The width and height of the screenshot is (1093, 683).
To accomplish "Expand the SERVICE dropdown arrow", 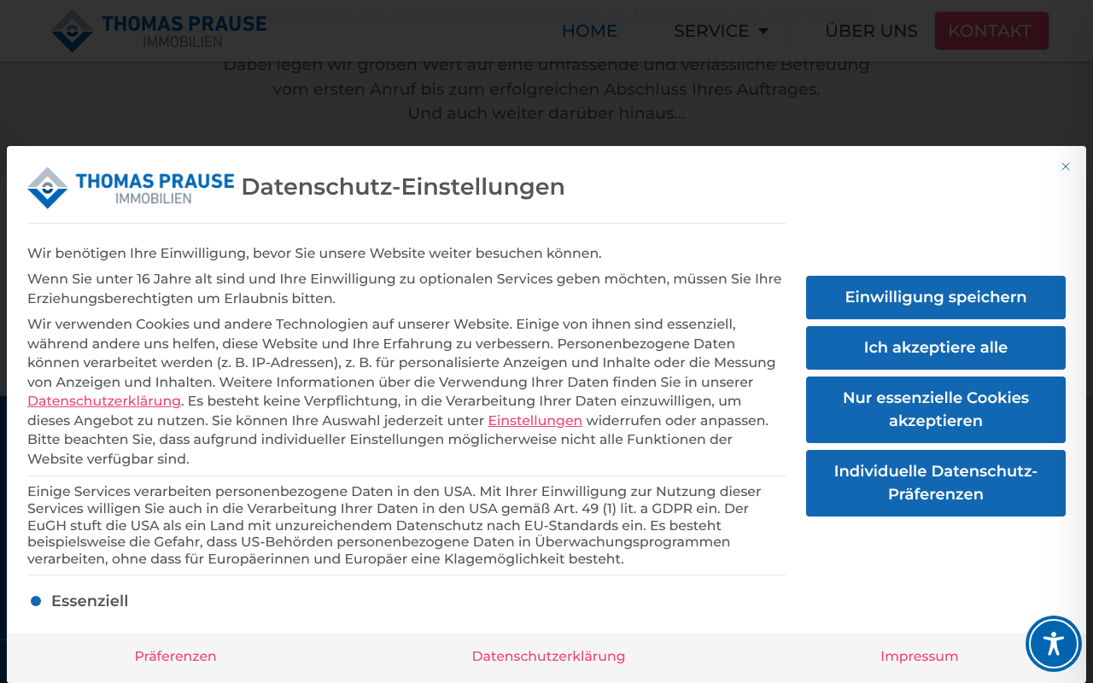I will pos(763,31).
